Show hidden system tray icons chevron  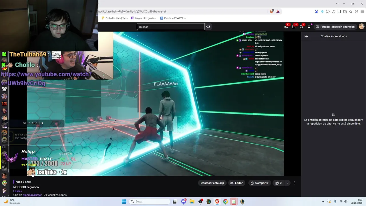tap(323, 201)
